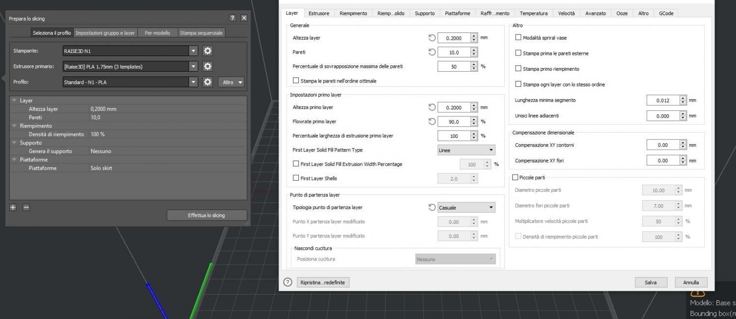Collapse the Piattaforme group in summary list
This screenshot has height=319, width=736.
click(x=14, y=159)
